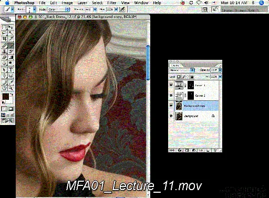Select the Notes tool
The image size is (269, 198).
tap(4, 82)
